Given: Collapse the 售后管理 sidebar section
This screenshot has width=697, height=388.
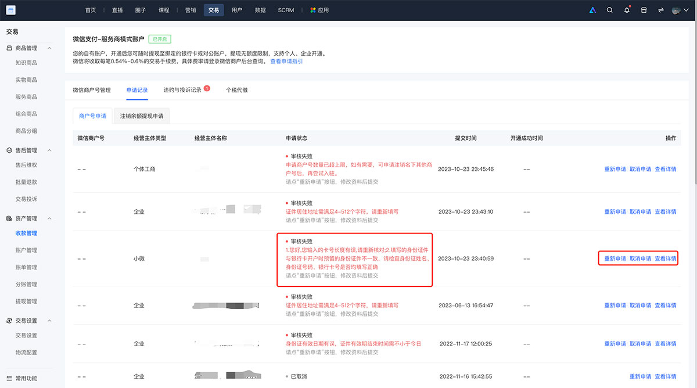Looking at the screenshot, I should 49,150.
